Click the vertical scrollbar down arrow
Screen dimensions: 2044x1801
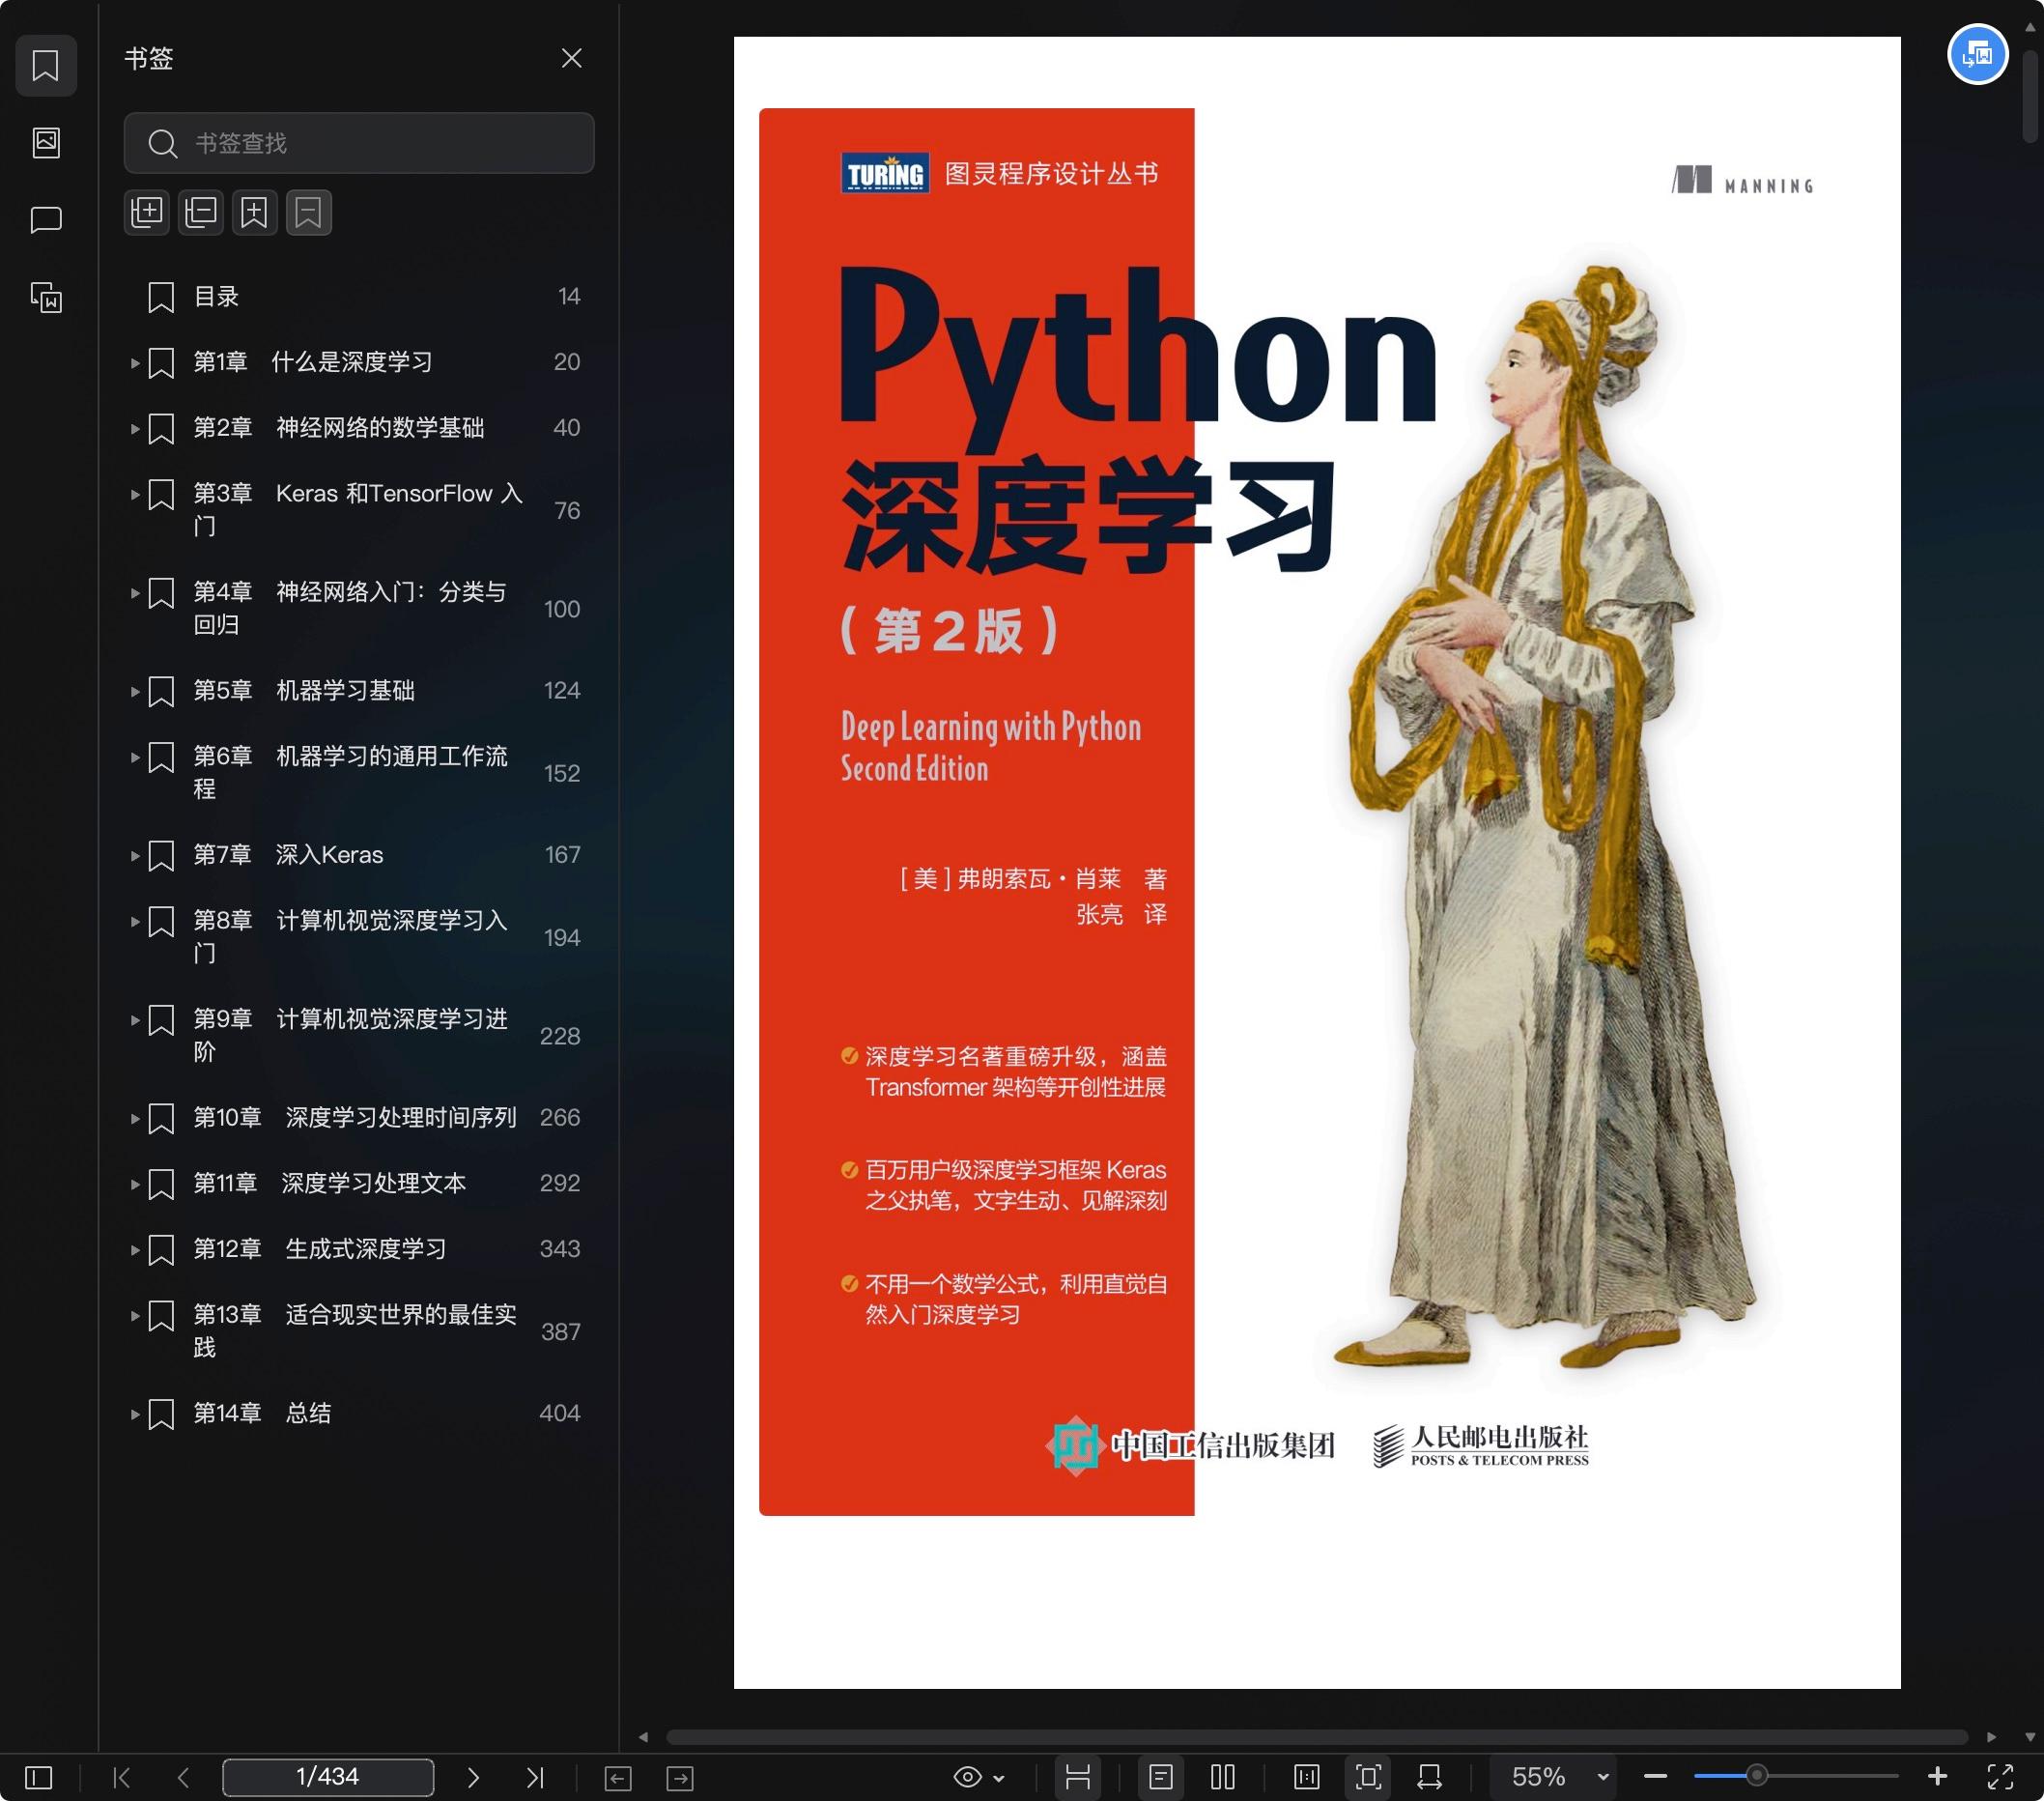click(2030, 1737)
